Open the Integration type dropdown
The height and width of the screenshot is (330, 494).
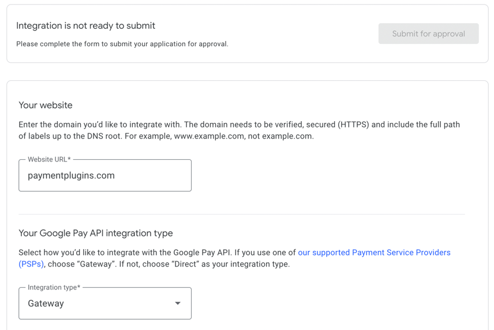[x=105, y=303]
